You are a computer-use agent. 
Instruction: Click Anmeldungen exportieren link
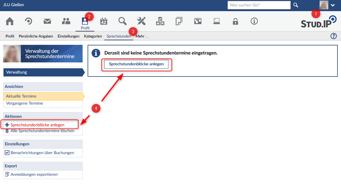pos(34,174)
